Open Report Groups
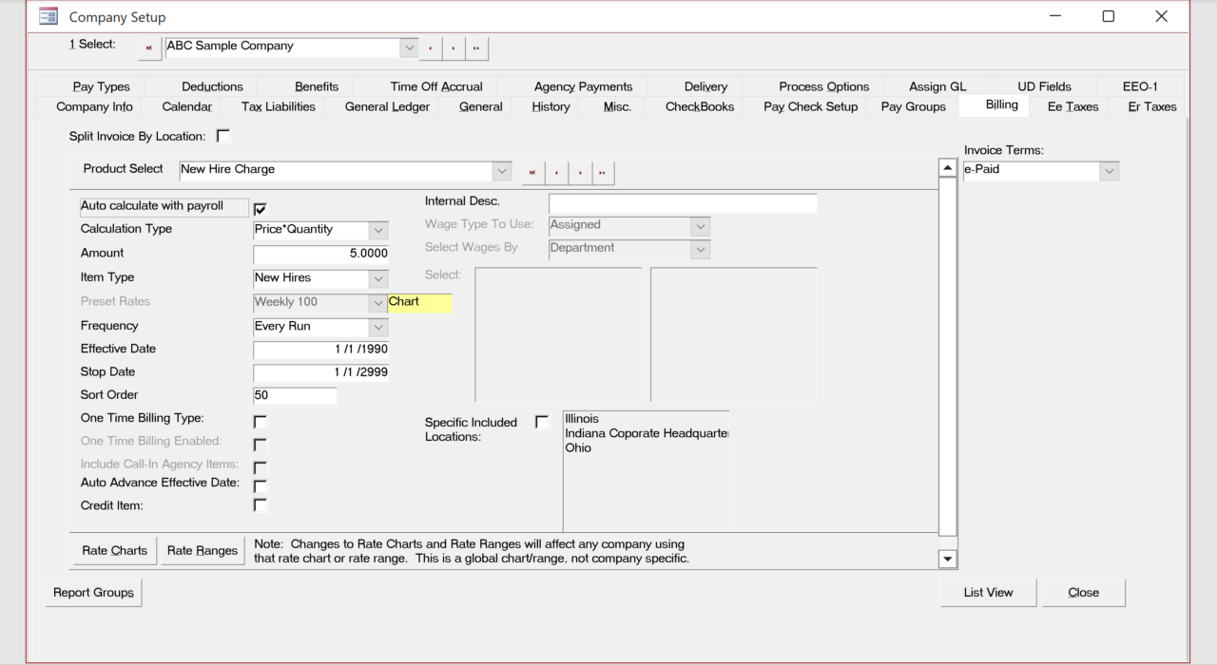Screen dimensions: 1217x665 click(x=93, y=592)
